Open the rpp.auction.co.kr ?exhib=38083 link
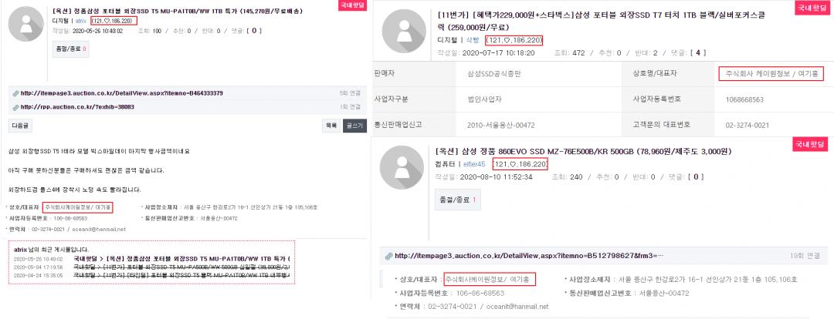Viewport: 834px width, 319px height. click(77, 106)
